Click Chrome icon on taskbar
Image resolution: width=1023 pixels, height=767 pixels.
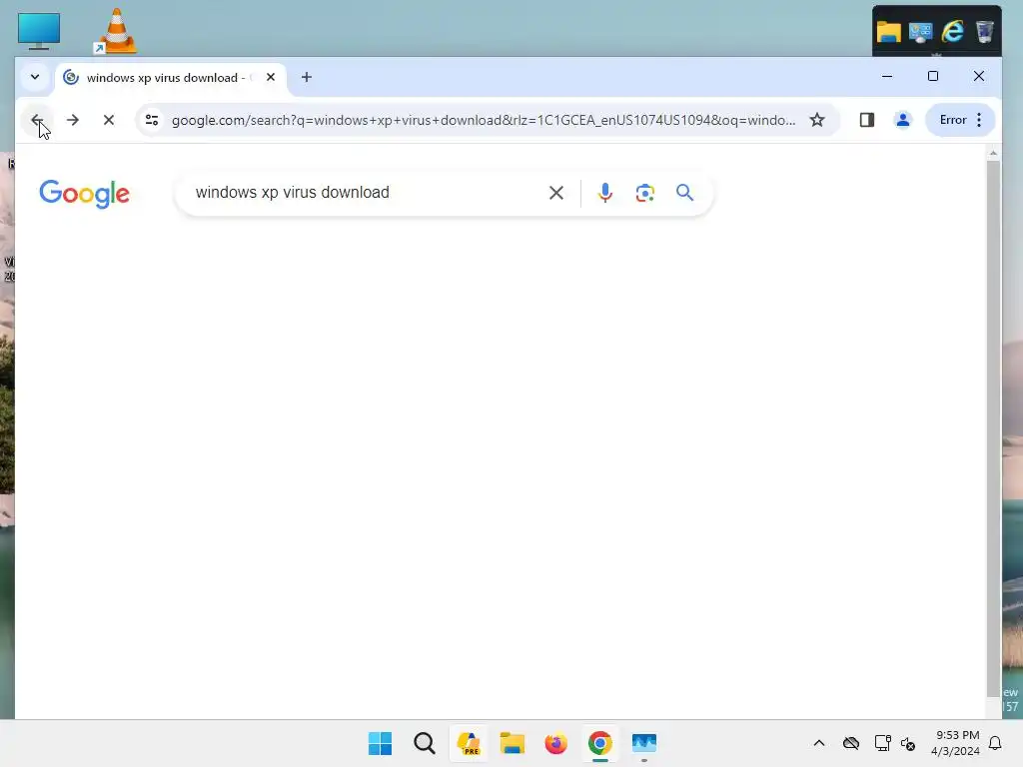(x=600, y=743)
